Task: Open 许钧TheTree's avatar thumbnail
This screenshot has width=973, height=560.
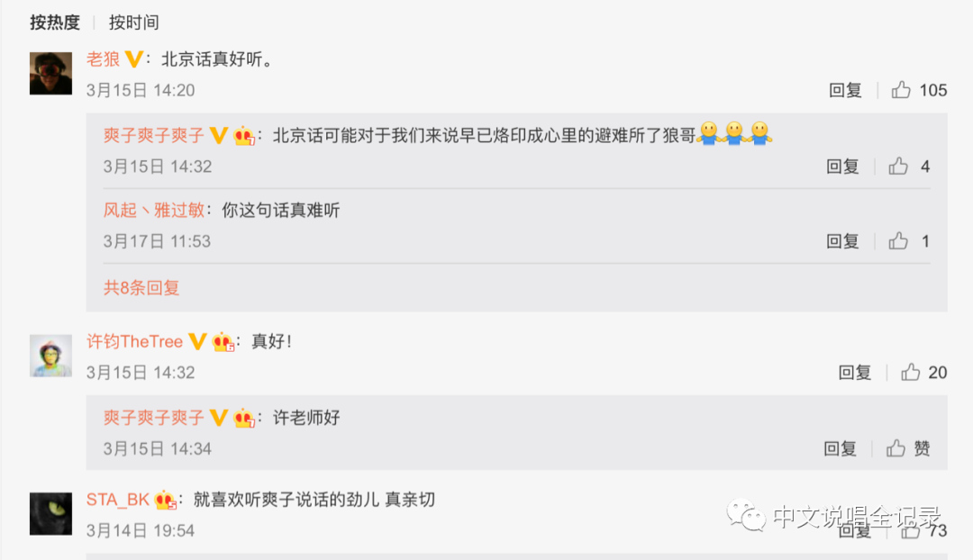Action: [50, 356]
